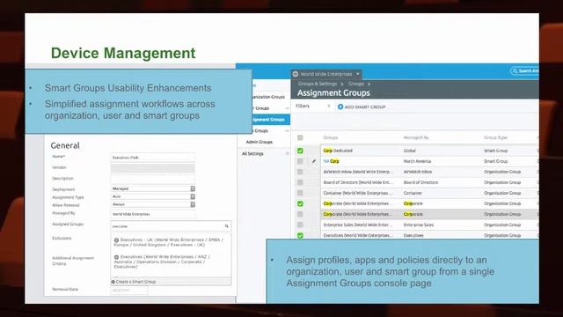Check the NA Corp row checkbox
563x317 pixels.
coord(300,161)
